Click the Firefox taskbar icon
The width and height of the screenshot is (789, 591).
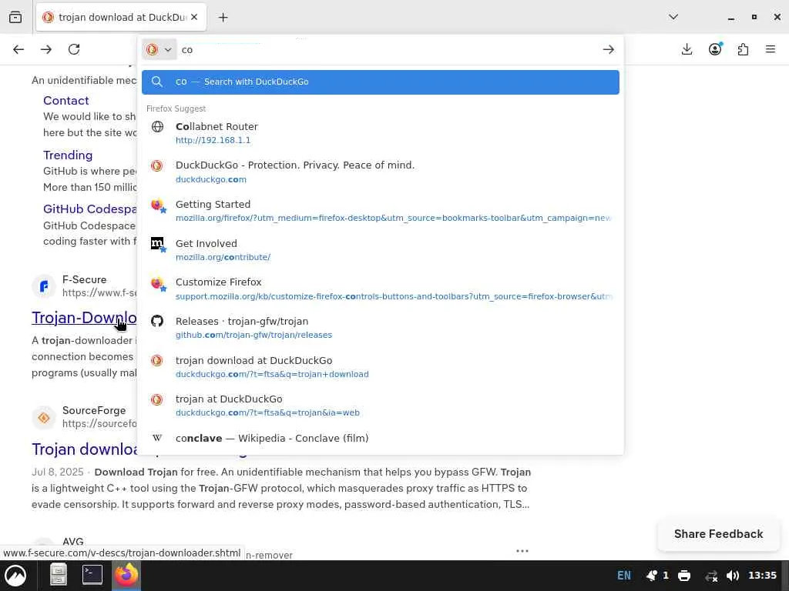126,575
